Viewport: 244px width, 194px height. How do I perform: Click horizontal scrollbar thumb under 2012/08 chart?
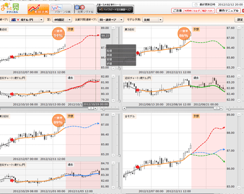(x=216, y=108)
